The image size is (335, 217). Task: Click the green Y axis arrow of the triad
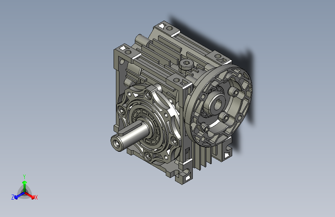(x=25, y=186)
